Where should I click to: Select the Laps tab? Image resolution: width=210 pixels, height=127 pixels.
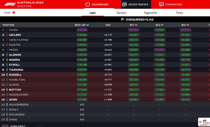tap(92, 13)
